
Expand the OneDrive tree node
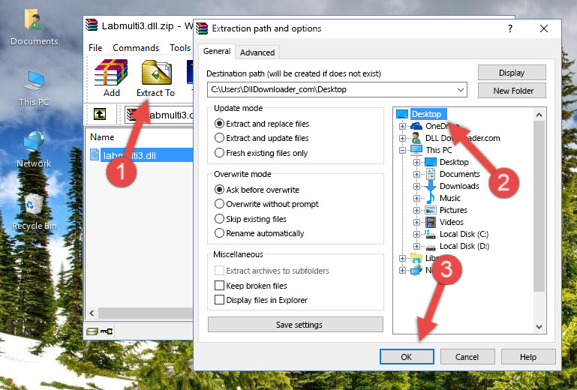tap(402, 126)
